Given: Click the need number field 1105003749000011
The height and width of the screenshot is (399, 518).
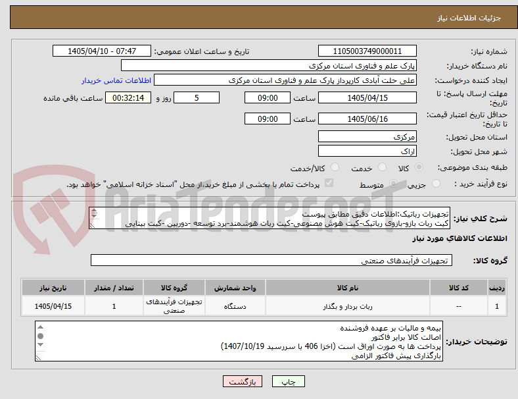Looking at the screenshot, I should point(367,51).
